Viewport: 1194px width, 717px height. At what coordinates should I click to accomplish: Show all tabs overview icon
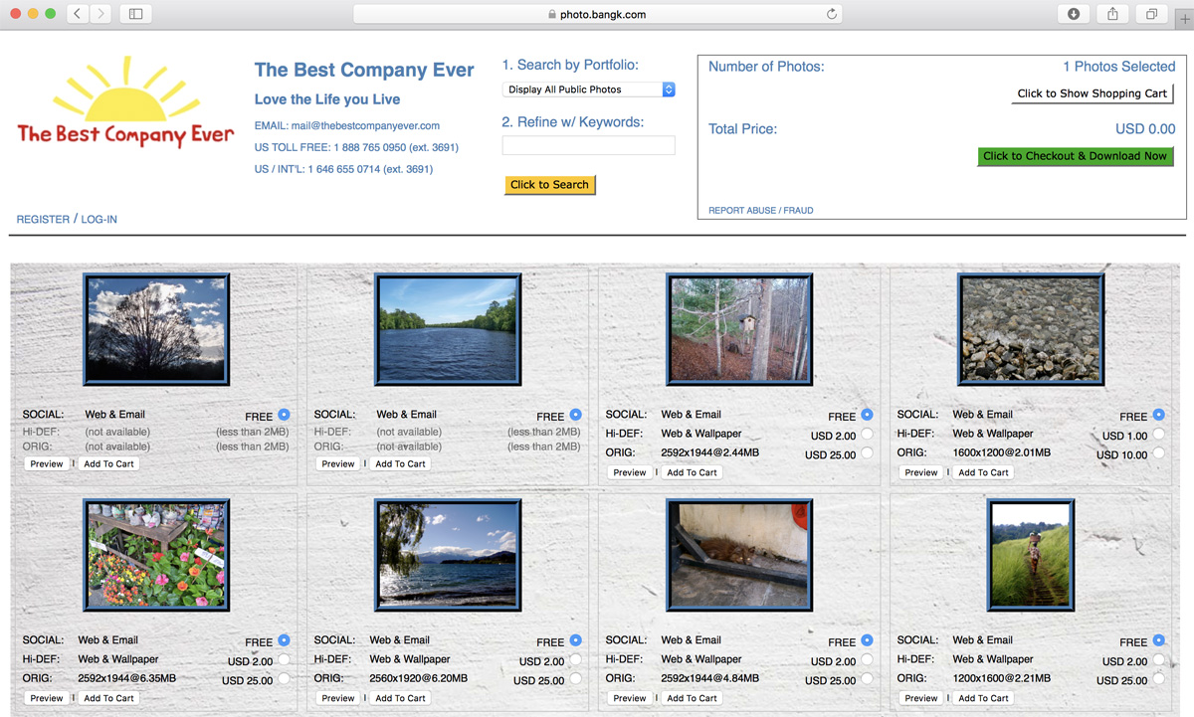tap(1151, 14)
